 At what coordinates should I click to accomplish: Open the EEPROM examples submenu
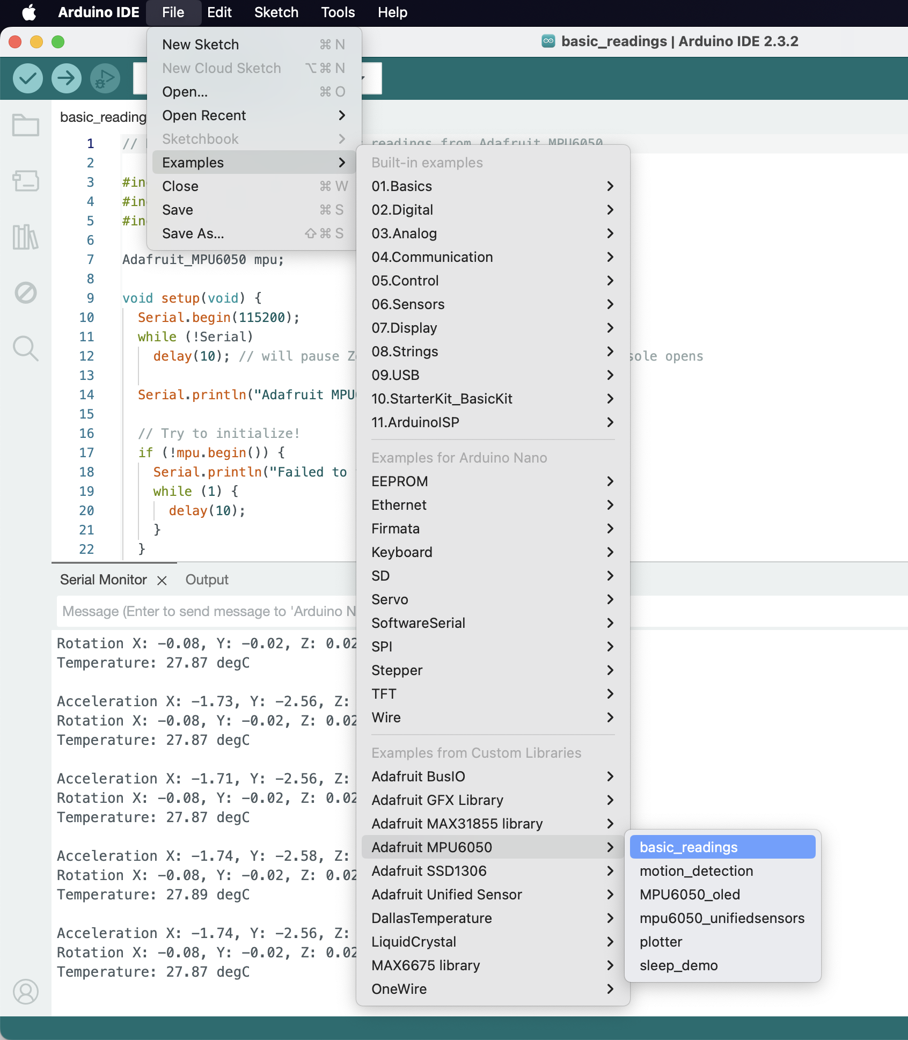[493, 481]
